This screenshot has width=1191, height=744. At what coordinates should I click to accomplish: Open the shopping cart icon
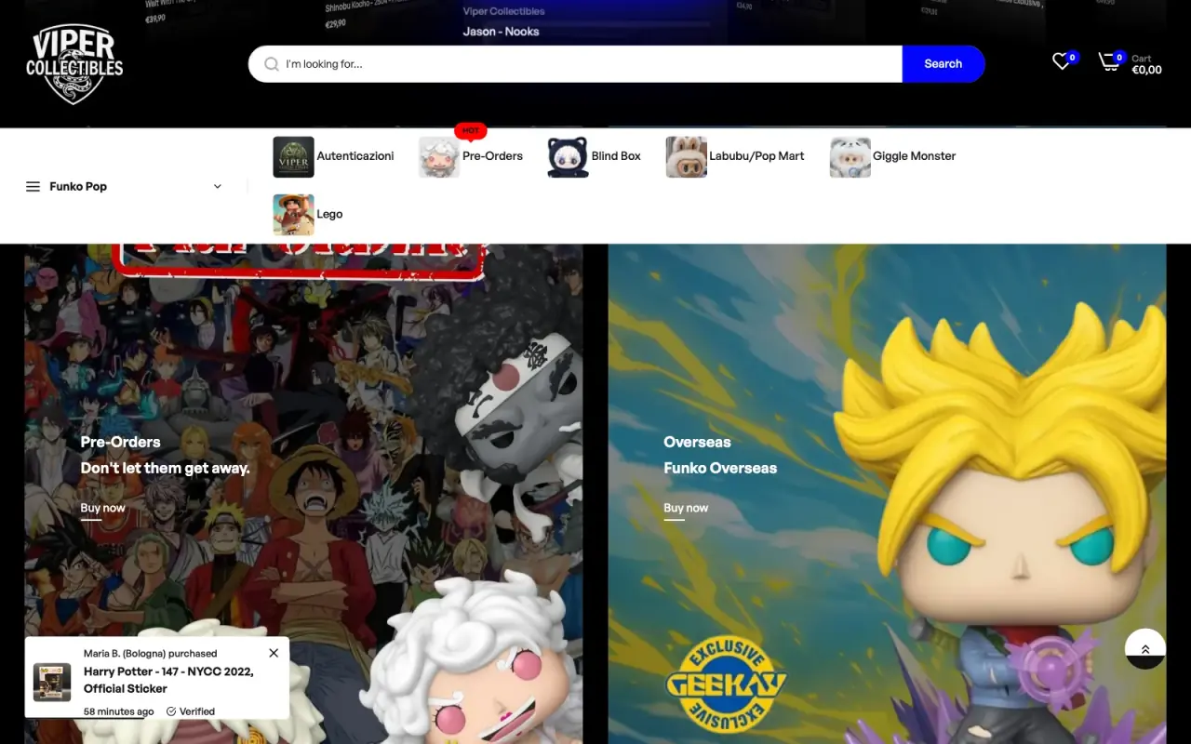coord(1108,62)
